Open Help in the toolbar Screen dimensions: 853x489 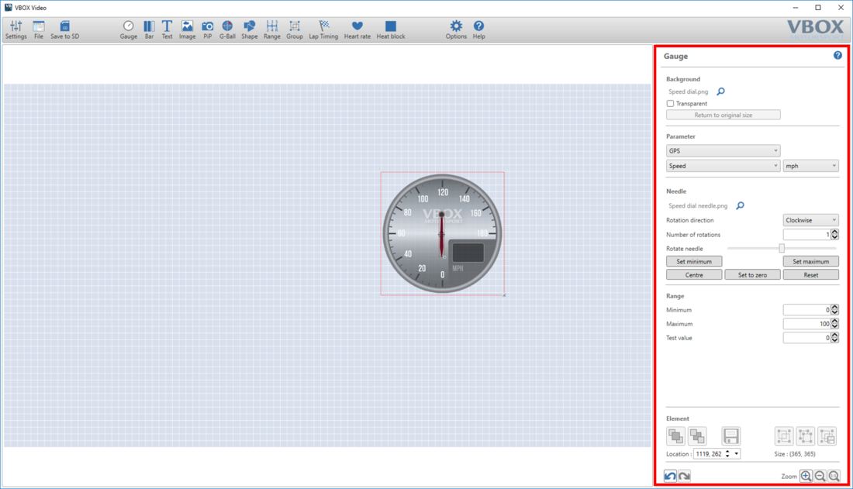[x=478, y=29]
